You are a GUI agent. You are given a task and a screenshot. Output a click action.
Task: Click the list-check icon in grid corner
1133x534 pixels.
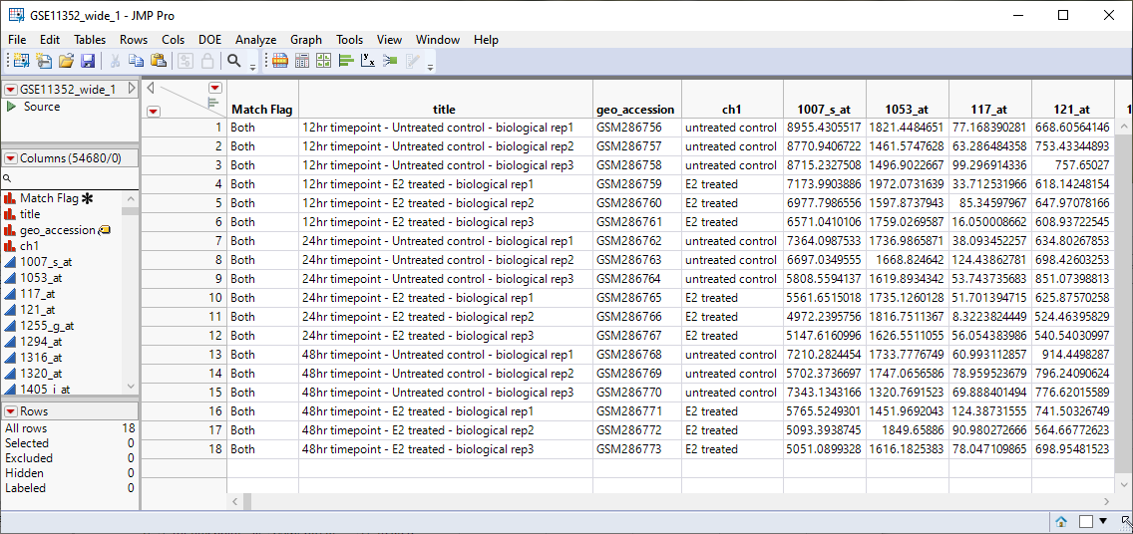click(x=213, y=104)
